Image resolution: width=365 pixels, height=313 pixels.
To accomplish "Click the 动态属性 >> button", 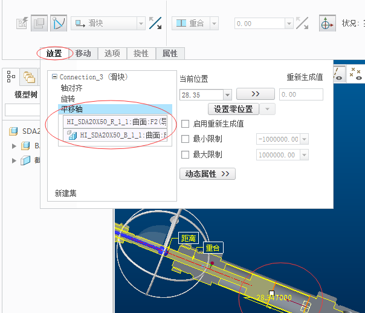I will pyautogui.click(x=207, y=174).
